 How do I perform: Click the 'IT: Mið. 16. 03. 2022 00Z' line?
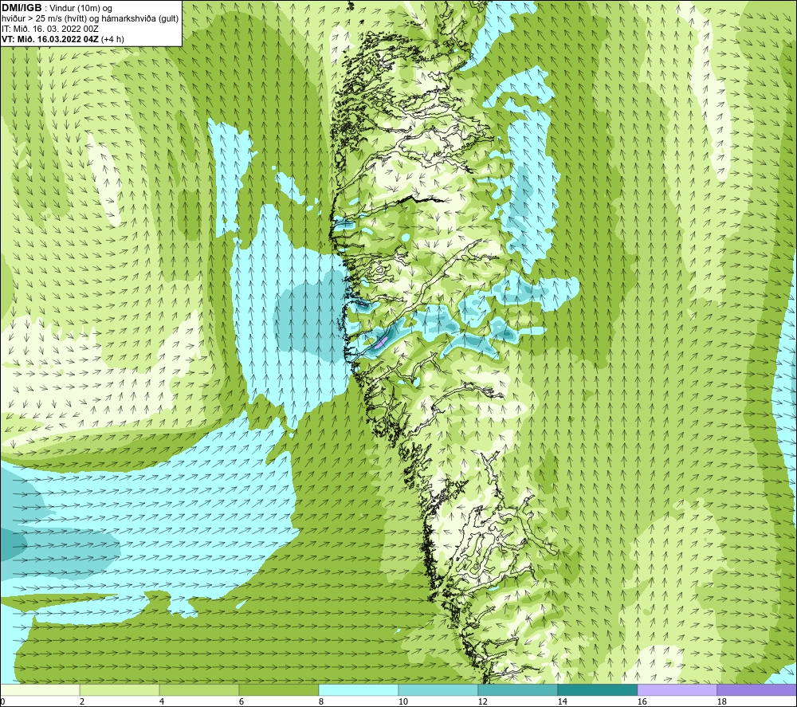coord(49,29)
